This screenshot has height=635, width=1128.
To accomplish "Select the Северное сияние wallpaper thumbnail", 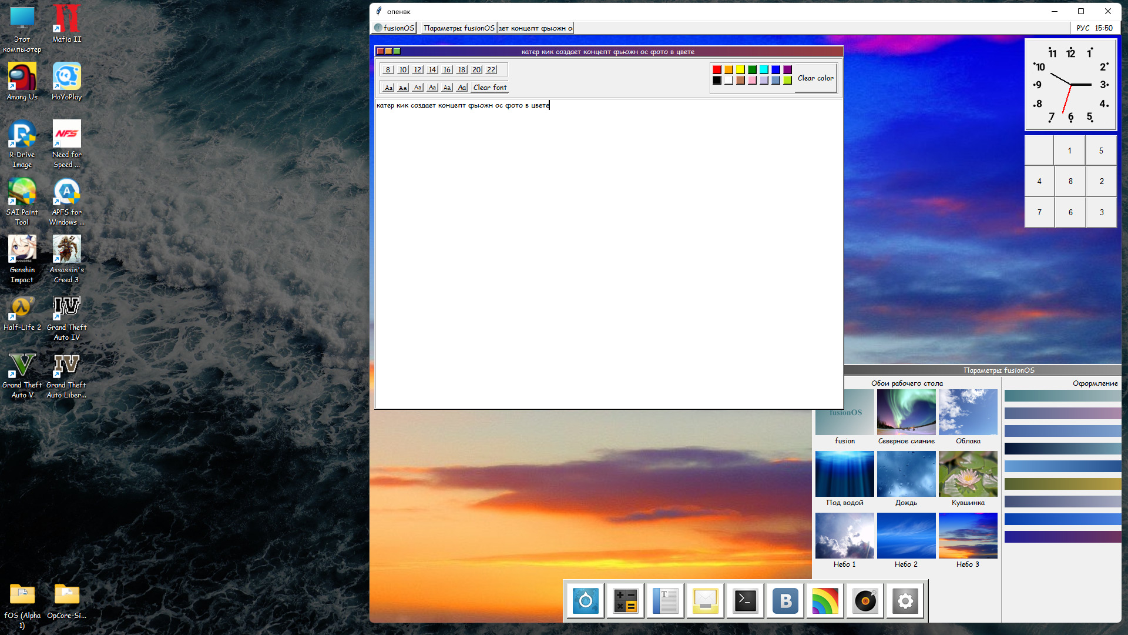I will [x=906, y=412].
